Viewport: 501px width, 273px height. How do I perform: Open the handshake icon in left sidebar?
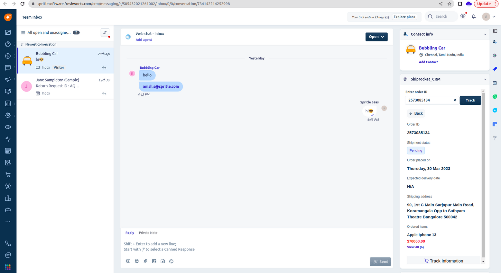[x=8, y=127]
